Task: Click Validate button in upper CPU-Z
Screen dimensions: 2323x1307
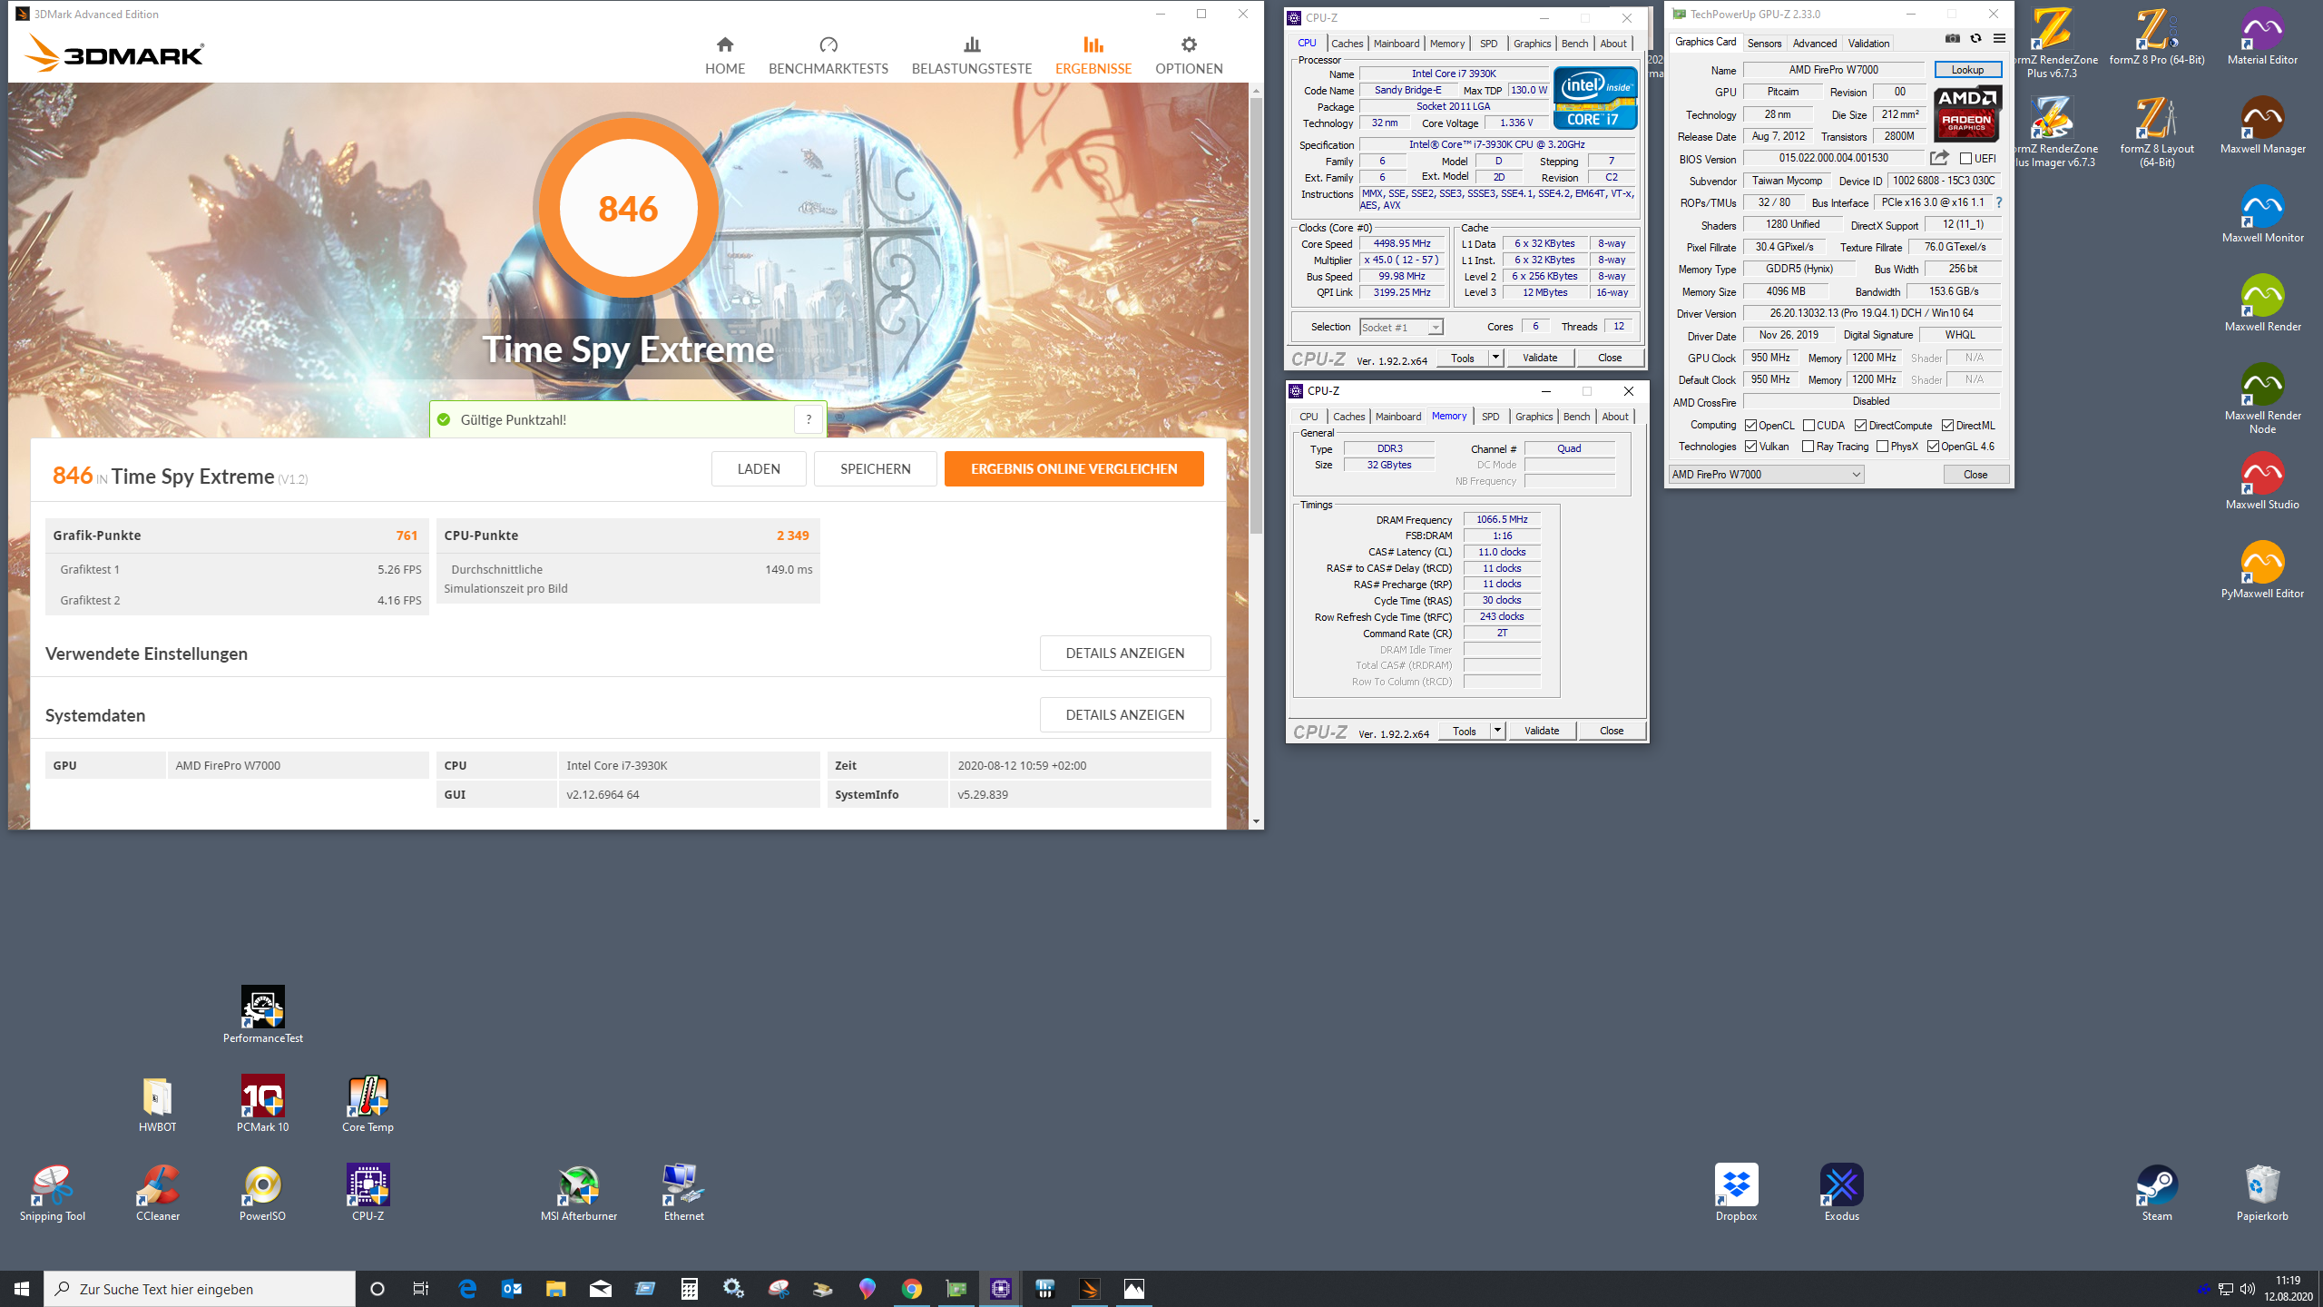Action: [x=1540, y=358]
